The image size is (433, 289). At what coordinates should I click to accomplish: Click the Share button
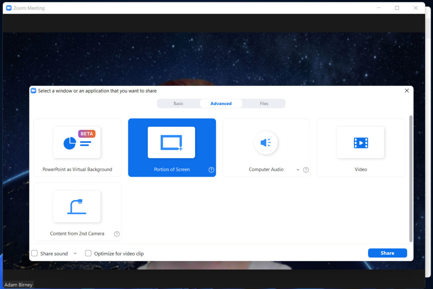pyautogui.click(x=387, y=253)
